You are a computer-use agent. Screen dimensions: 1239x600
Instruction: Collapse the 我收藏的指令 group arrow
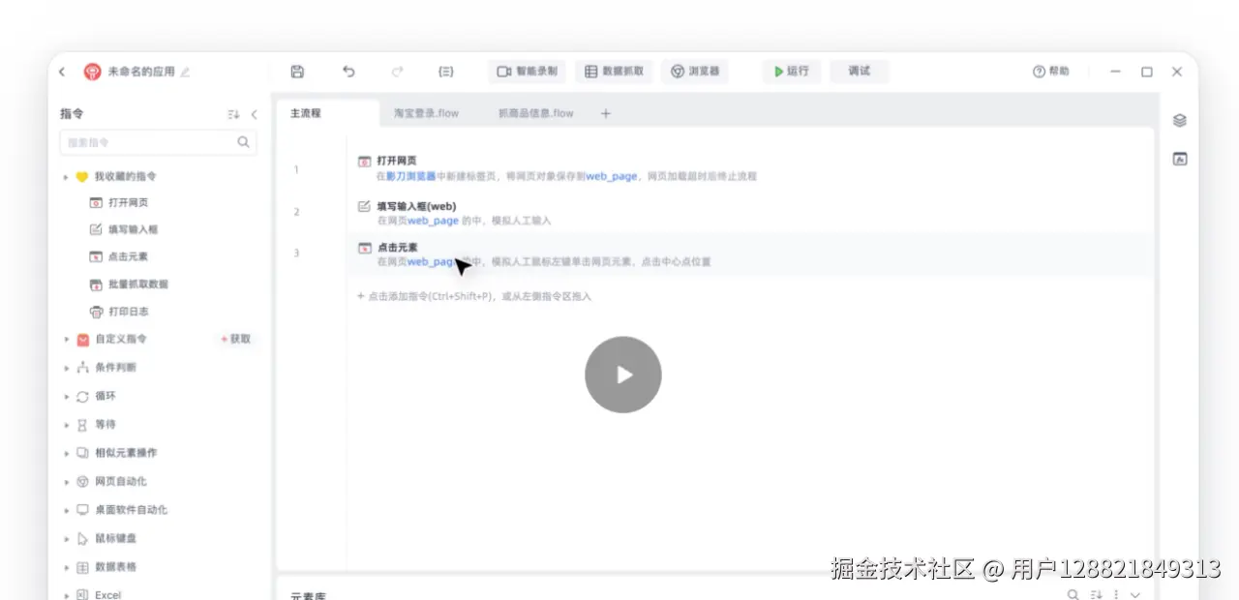pos(66,177)
